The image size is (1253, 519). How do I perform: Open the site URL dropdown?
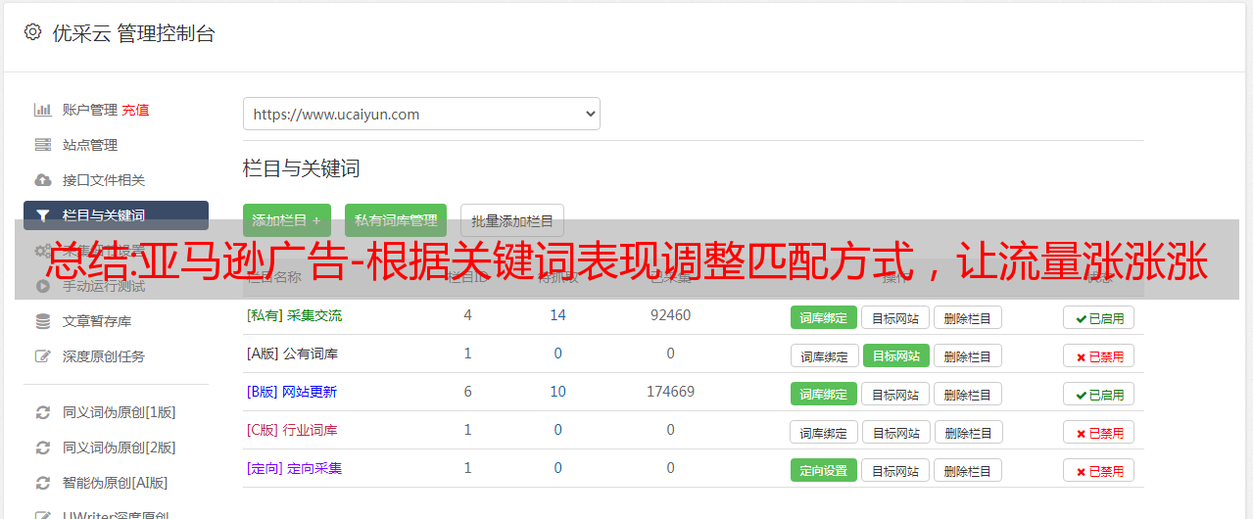[x=421, y=114]
